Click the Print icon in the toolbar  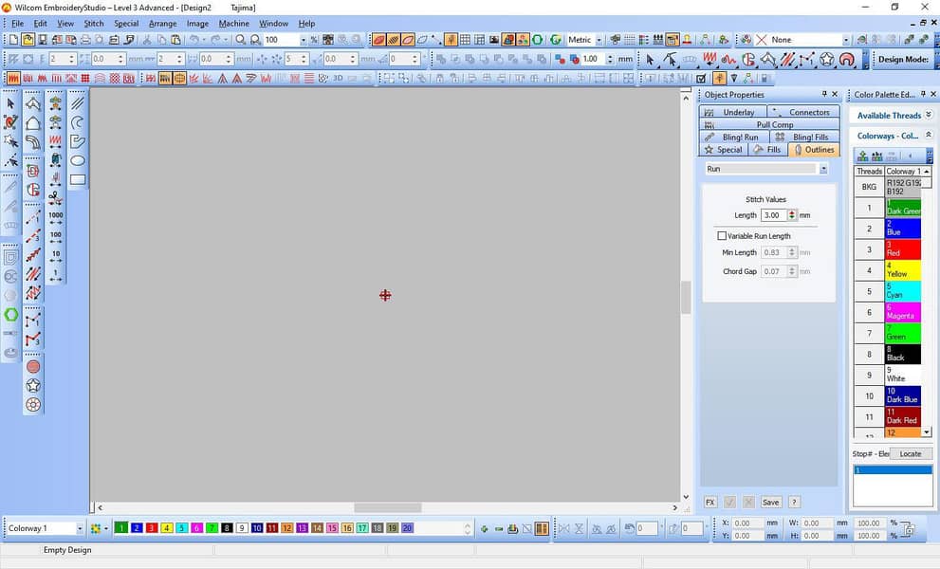[x=85, y=40]
